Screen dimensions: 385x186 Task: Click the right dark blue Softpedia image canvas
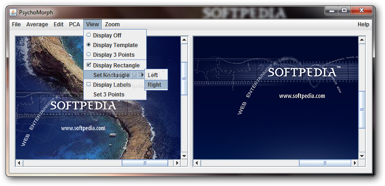click(x=276, y=98)
